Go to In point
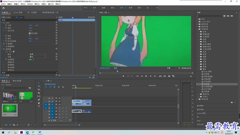The image size is (240, 135). tap(138, 76)
